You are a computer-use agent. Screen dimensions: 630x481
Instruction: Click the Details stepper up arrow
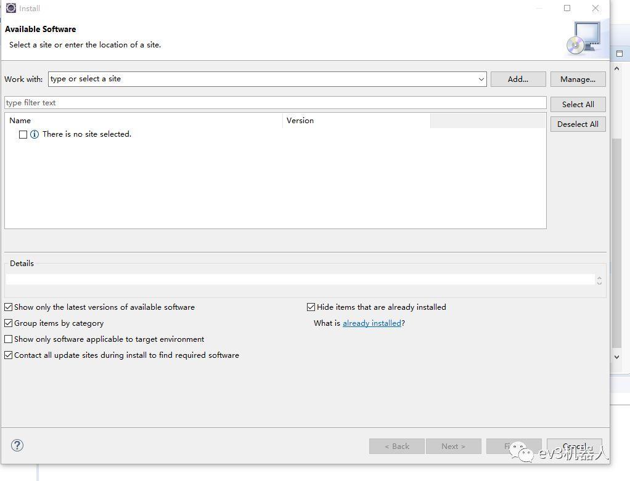click(599, 277)
